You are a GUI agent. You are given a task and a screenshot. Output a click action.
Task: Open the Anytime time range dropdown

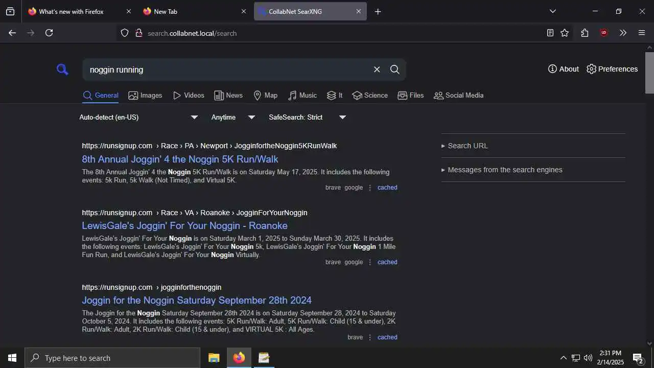click(233, 118)
